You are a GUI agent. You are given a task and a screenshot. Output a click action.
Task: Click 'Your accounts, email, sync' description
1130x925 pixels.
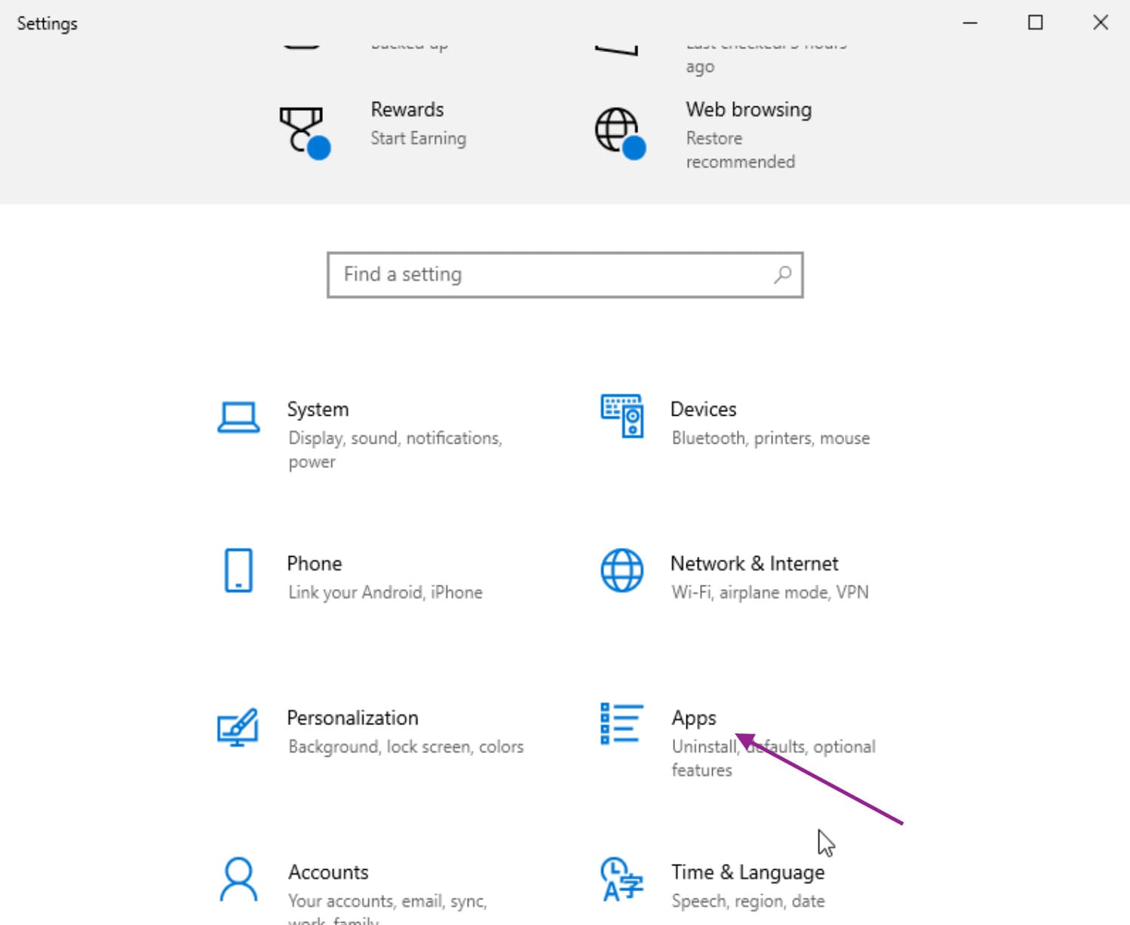click(387, 902)
